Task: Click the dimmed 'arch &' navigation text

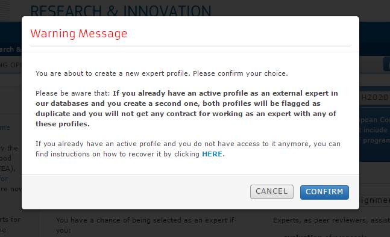Action: click(x=10, y=49)
